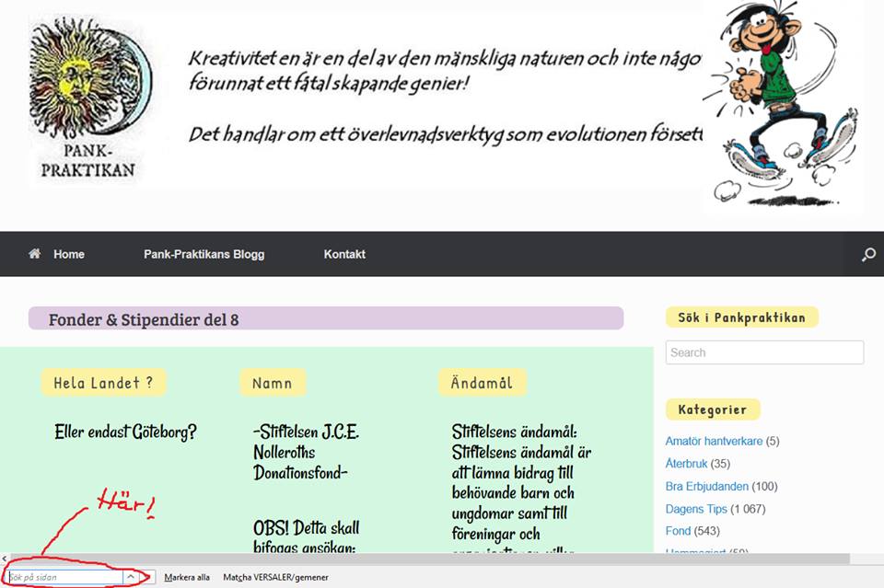Open the Kontakt menu item
Image resolution: width=884 pixels, height=588 pixels.
tap(344, 254)
